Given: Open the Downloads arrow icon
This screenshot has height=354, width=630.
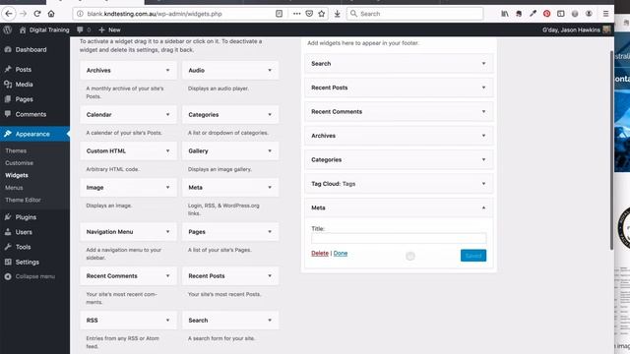Looking at the screenshot, I should tap(337, 14).
